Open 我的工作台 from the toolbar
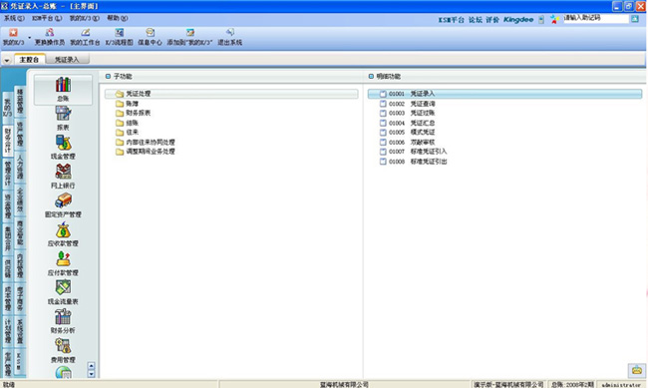This screenshot has width=648, height=388. [x=85, y=37]
